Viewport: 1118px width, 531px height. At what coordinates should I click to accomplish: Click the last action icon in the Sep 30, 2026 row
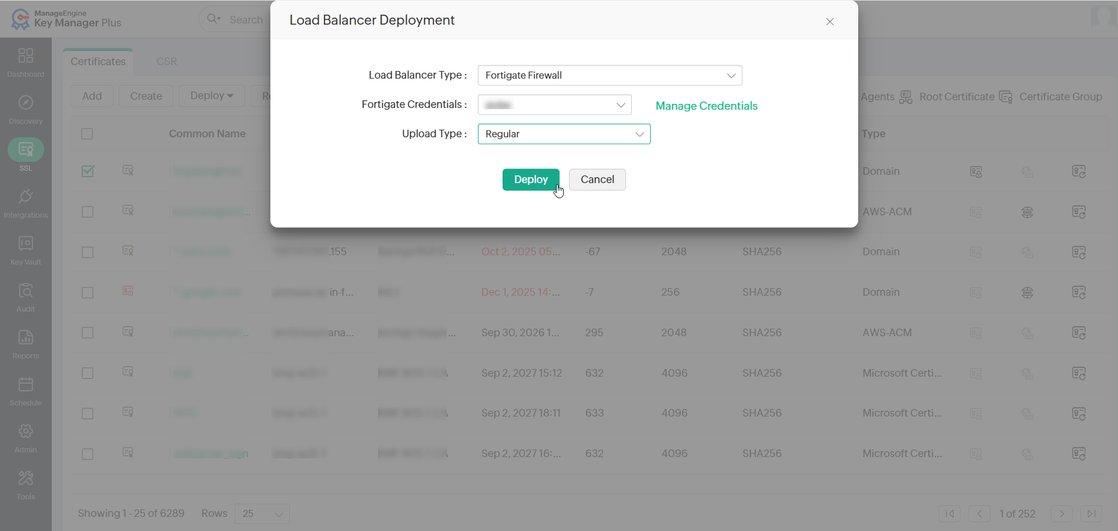click(1079, 333)
